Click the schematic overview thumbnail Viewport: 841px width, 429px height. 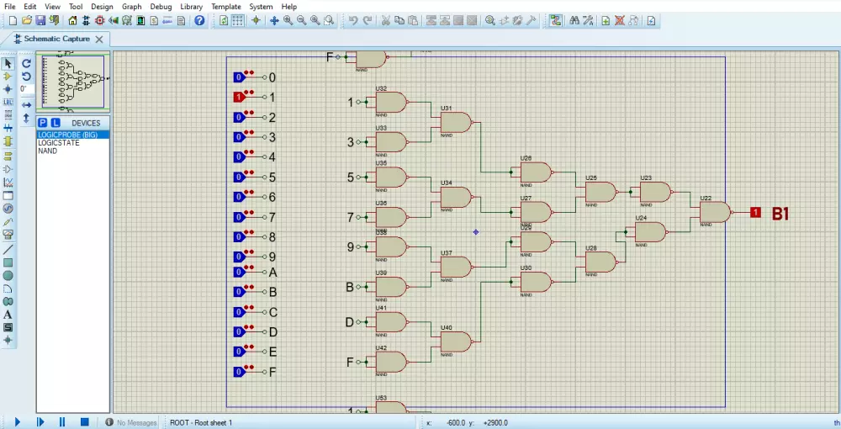pos(73,82)
